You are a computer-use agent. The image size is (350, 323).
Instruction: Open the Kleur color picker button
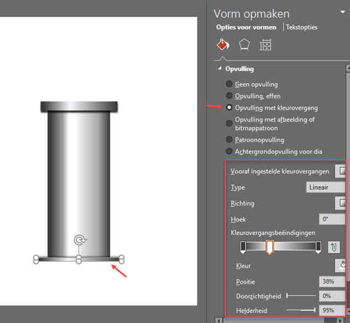click(340, 266)
